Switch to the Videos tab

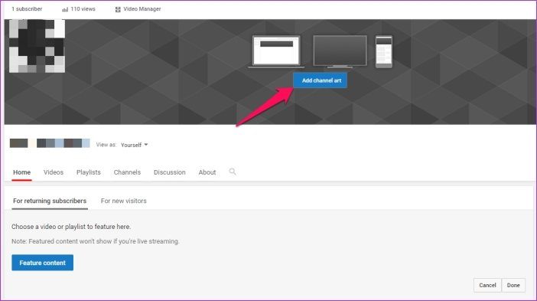tap(54, 172)
